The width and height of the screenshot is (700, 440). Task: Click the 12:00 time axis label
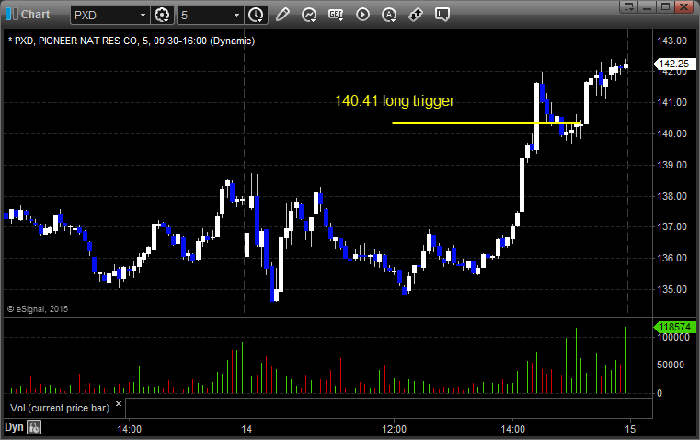pyautogui.click(x=395, y=429)
